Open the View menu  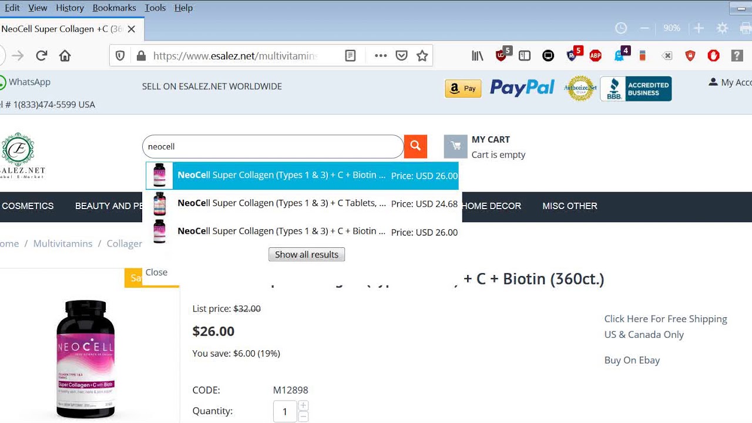pyautogui.click(x=38, y=8)
